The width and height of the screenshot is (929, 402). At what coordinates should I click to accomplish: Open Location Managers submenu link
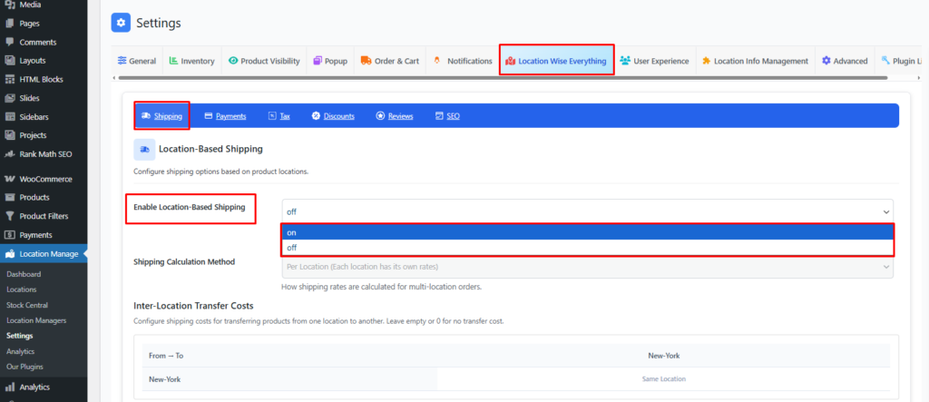pos(36,320)
